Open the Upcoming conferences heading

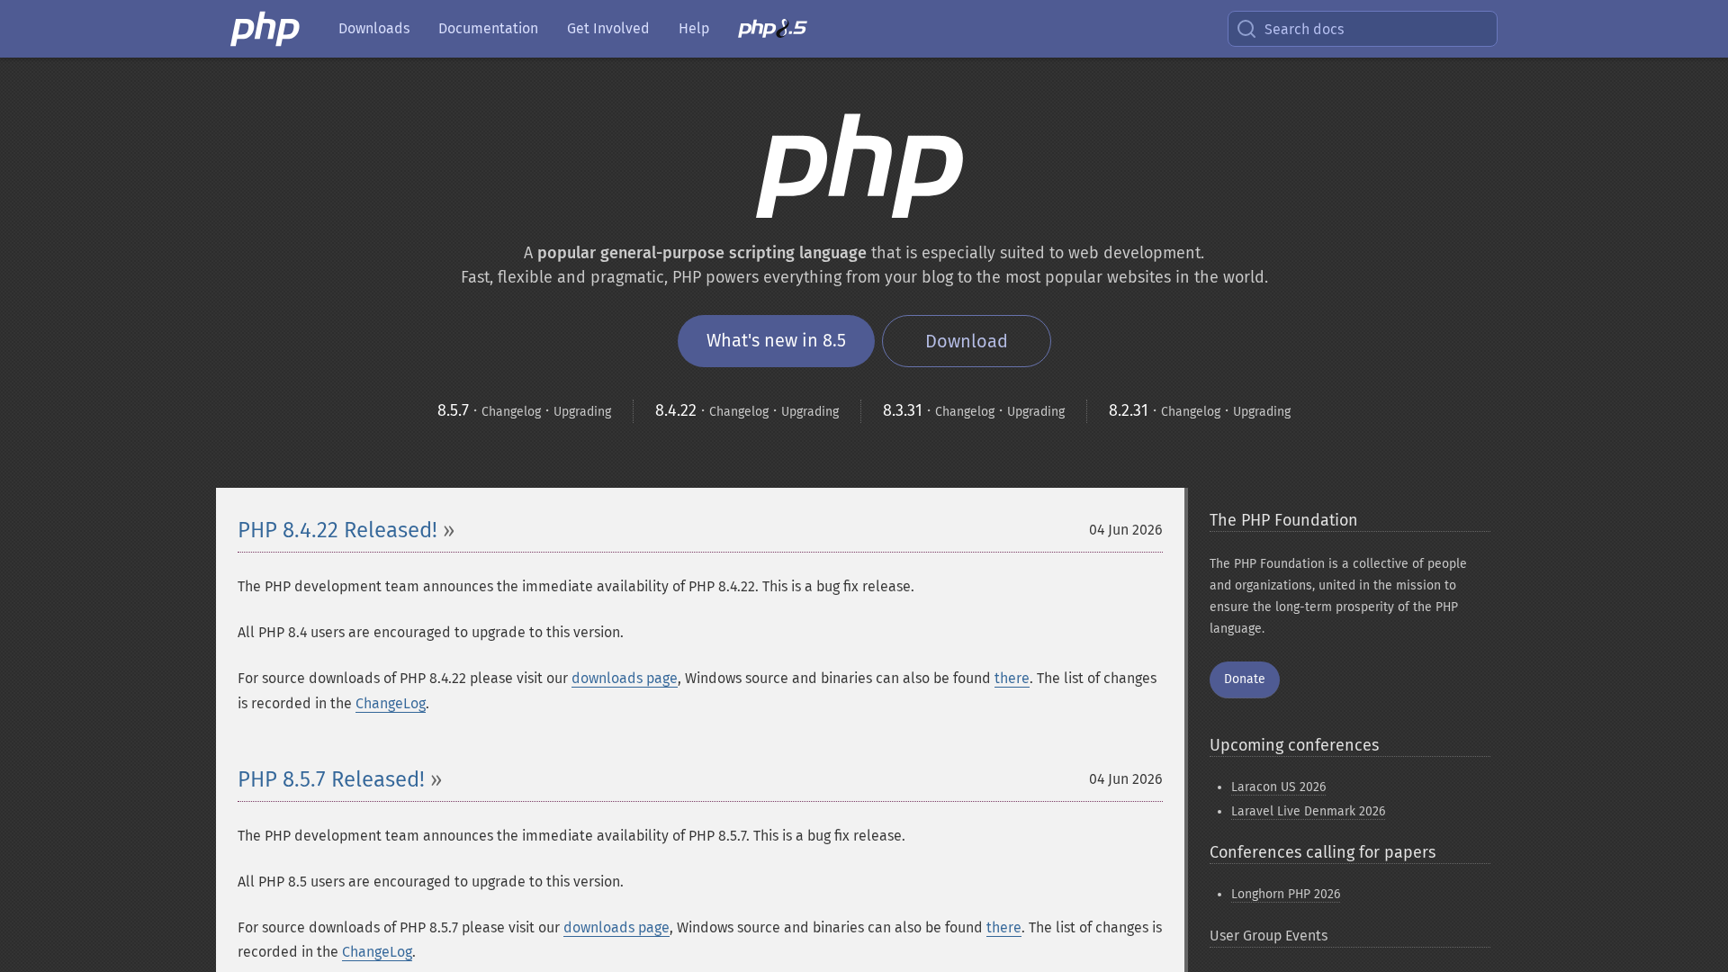click(x=1294, y=745)
